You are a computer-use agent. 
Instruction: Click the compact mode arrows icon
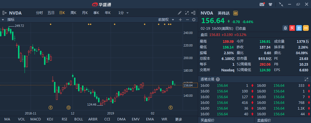click(281, 4)
